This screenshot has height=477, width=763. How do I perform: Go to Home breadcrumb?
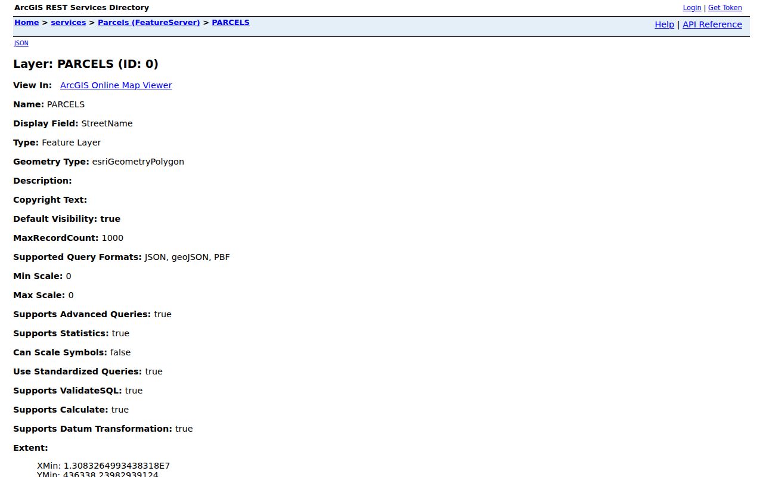(26, 23)
